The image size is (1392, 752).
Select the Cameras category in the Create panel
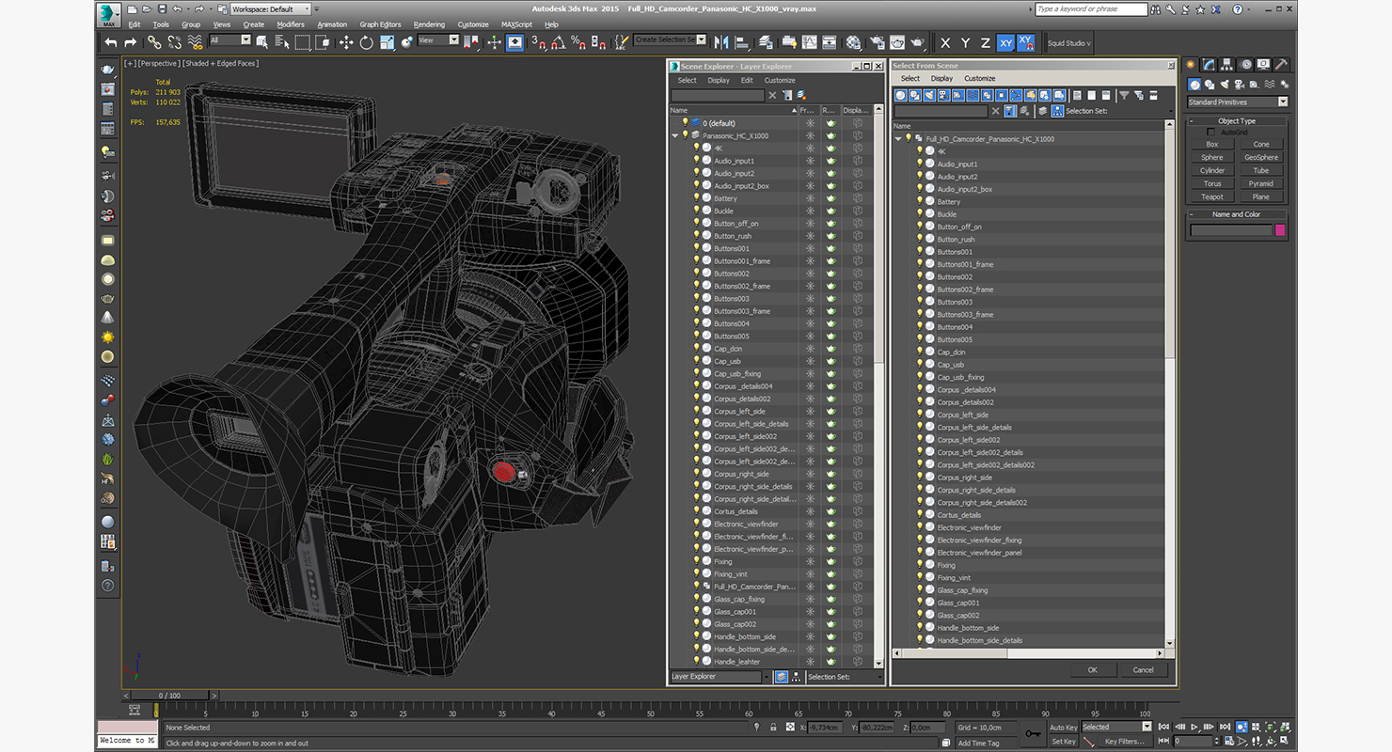(1240, 85)
